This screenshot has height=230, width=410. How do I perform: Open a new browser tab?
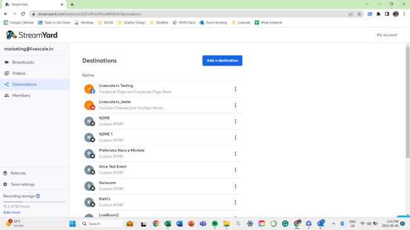pos(72,4)
